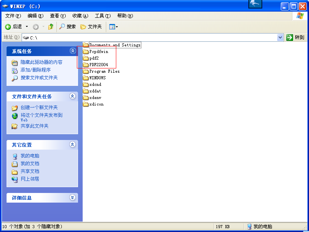Click 隐藏此驱动器的内容 link
Screen dimensions: 309x232
41,62
